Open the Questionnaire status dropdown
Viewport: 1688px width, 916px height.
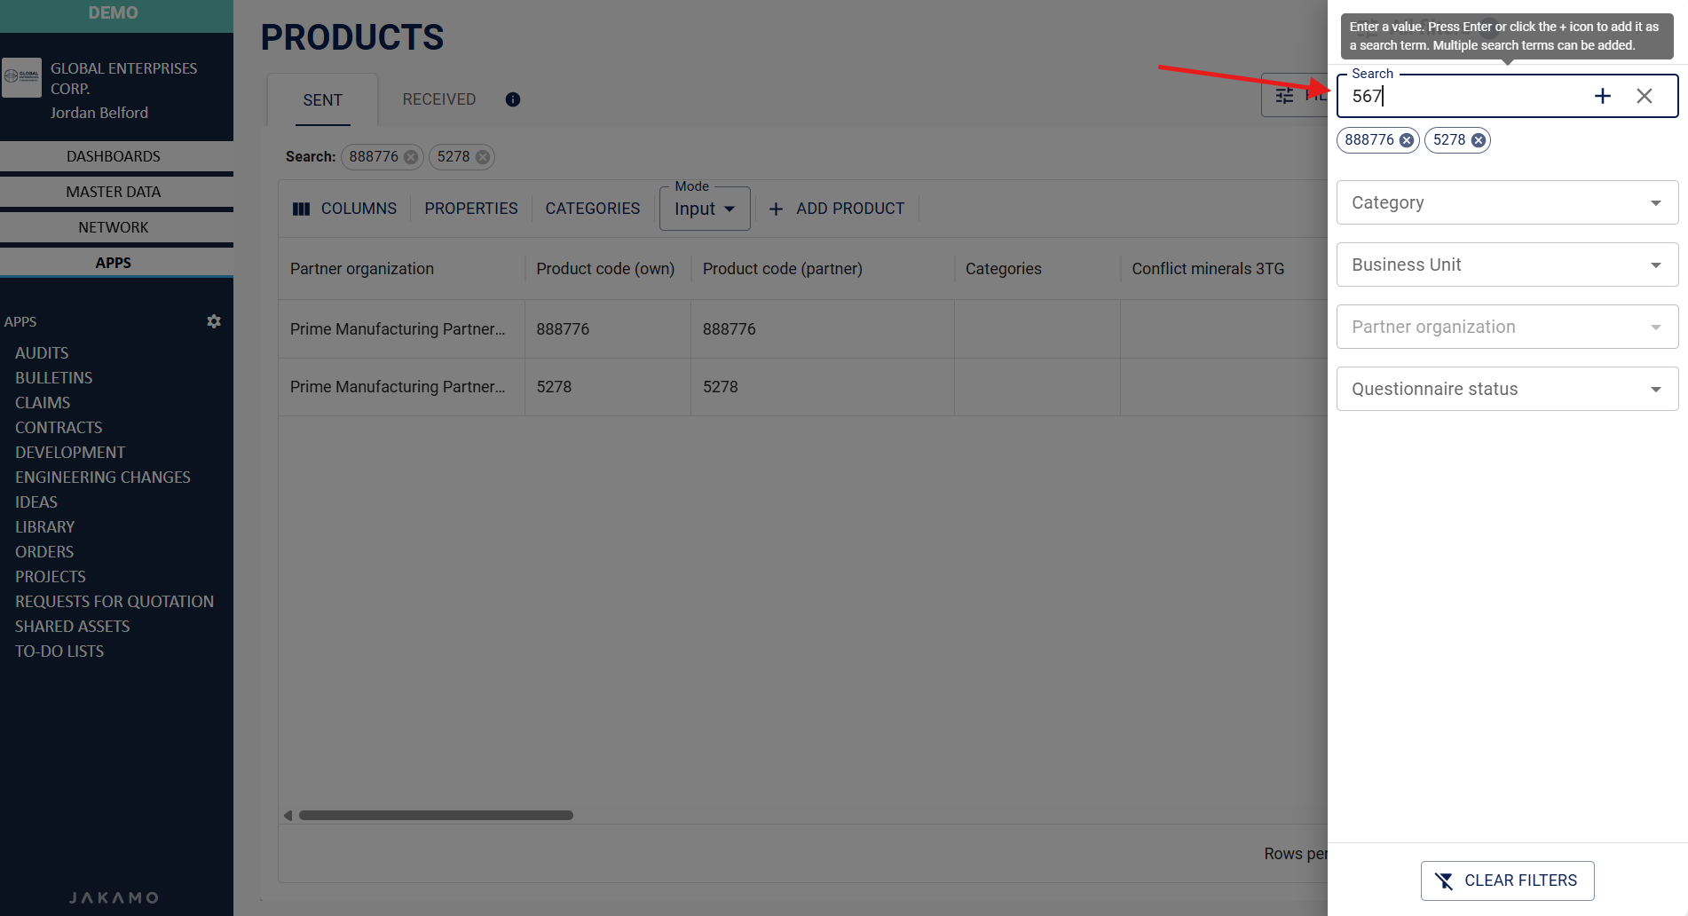pyautogui.click(x=1506, y=389)
